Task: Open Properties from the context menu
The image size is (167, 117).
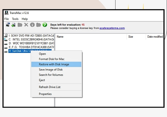Action: coord(56,94)
